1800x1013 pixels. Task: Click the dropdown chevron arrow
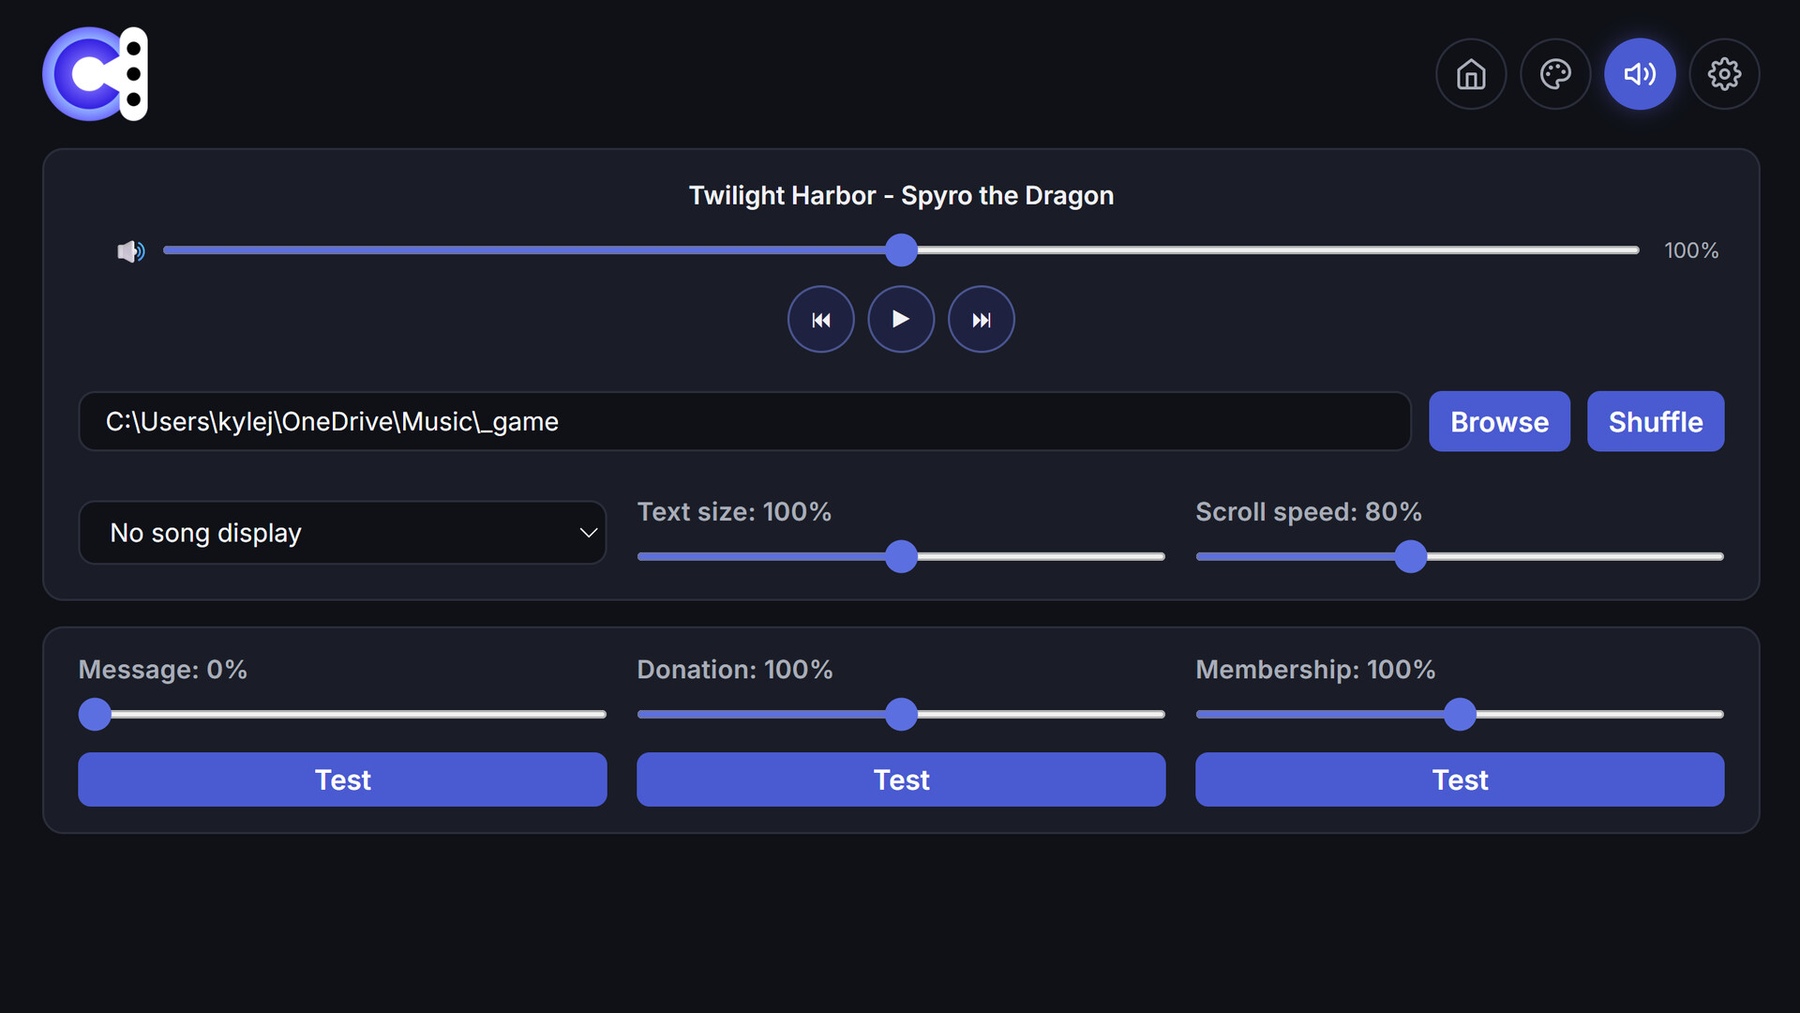tap(588, 533)
